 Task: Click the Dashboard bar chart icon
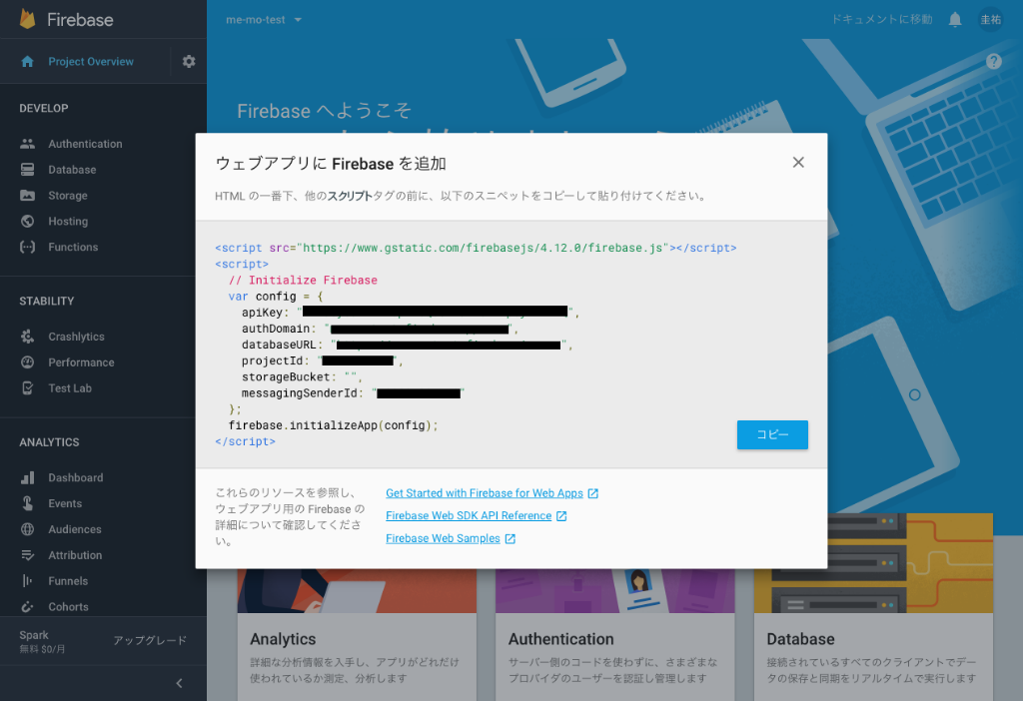27,477
